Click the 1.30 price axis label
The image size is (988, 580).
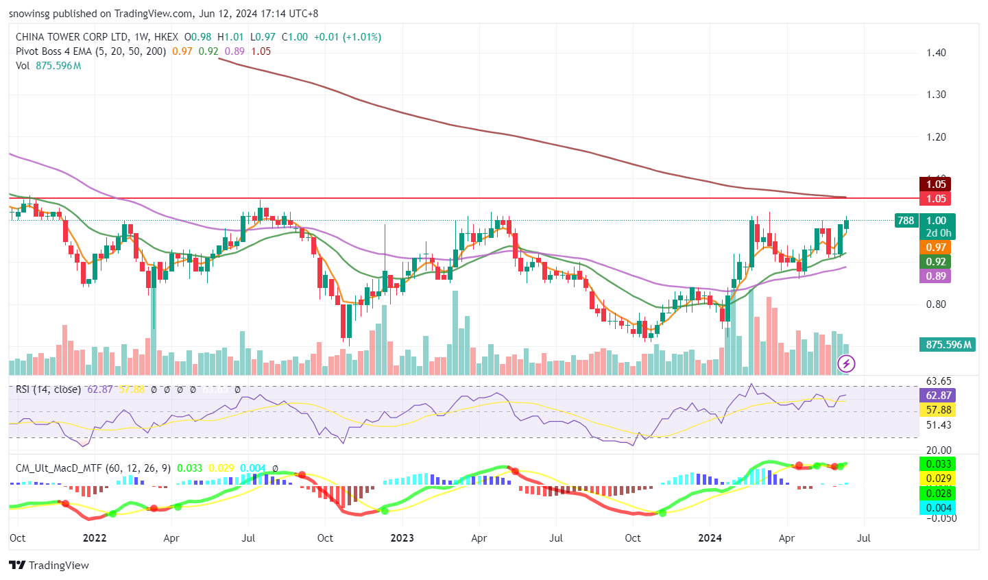tap(936, 95)
